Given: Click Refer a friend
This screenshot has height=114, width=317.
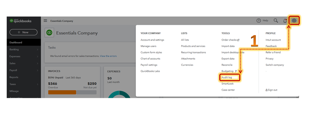Looking at the screenshot, I should [273, 52].
